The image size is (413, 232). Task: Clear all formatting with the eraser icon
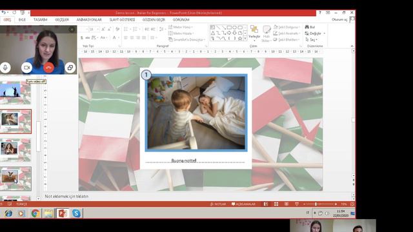117,29
